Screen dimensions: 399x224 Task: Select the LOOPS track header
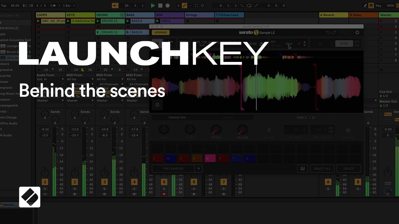pyautogui.click(x=50, y=15)
